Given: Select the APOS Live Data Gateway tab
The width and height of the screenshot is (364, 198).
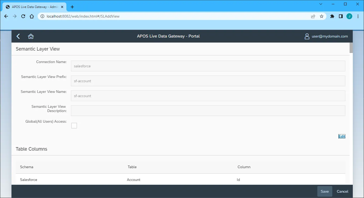Looking at the screenshot, I should 35,7.
